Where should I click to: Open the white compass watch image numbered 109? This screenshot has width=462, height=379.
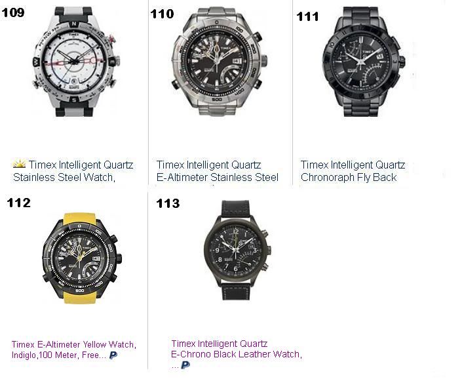pyautogui.click(x=76, y=61)
